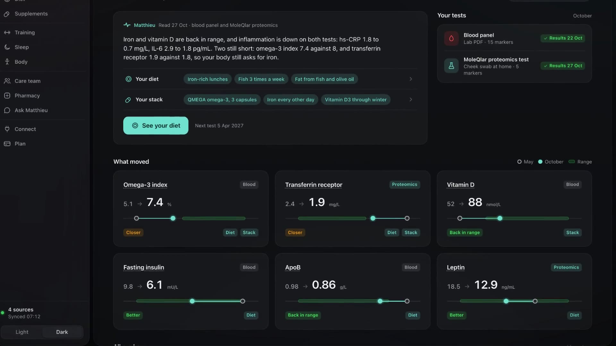The image size is (616, 346).
Task: Click the Vitamin D October slider dot
Action: (500, 218)
